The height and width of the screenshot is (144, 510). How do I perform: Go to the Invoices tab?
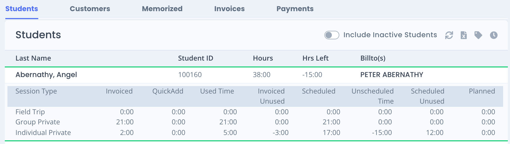click(x=229, y=9)
